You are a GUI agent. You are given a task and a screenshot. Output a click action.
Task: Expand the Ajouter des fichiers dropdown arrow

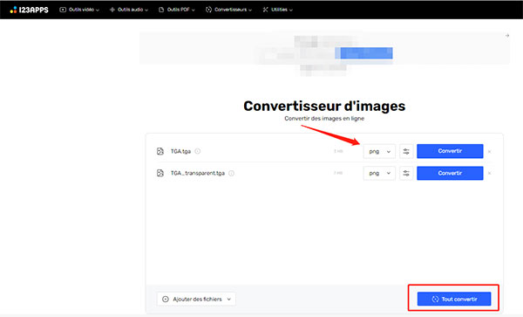tap(228, 299)
